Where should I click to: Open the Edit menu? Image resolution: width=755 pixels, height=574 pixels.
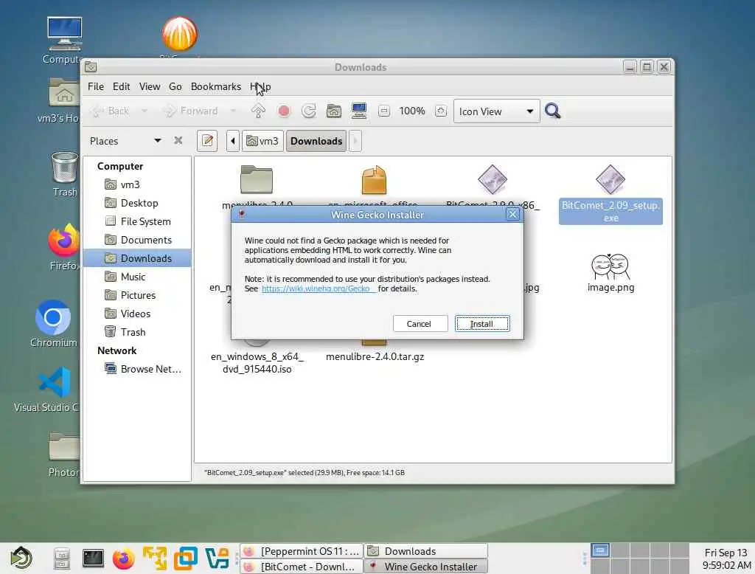pyautogui.click(x=122, y=87)
